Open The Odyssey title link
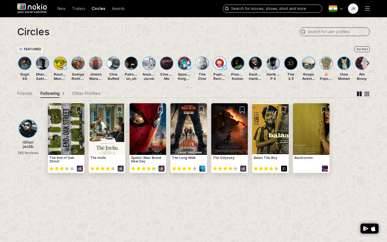 [x=224, y=158]
